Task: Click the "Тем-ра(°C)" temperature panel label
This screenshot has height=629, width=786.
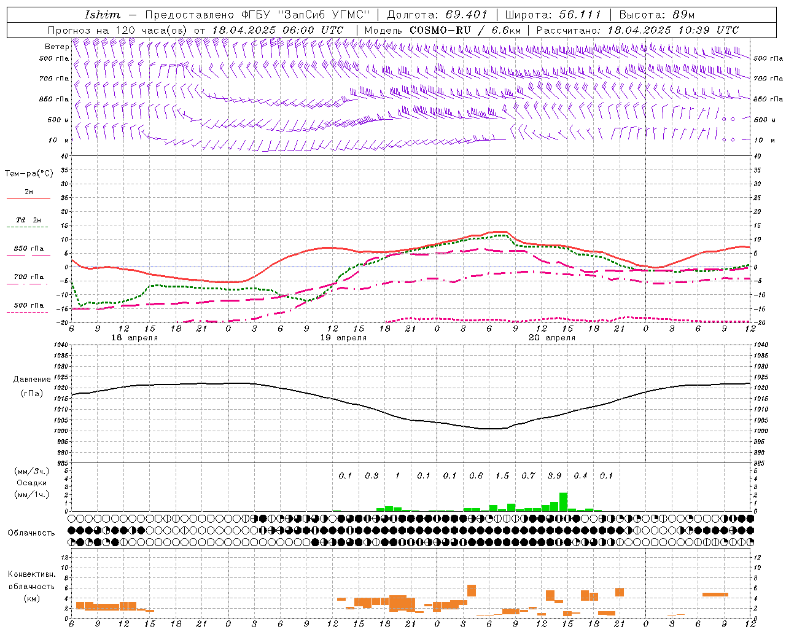Action: point(29,174)
